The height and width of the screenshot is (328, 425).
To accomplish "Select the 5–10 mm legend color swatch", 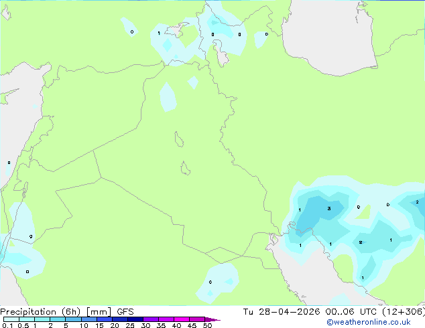I will pyautogui.click(x=73, y=319).
